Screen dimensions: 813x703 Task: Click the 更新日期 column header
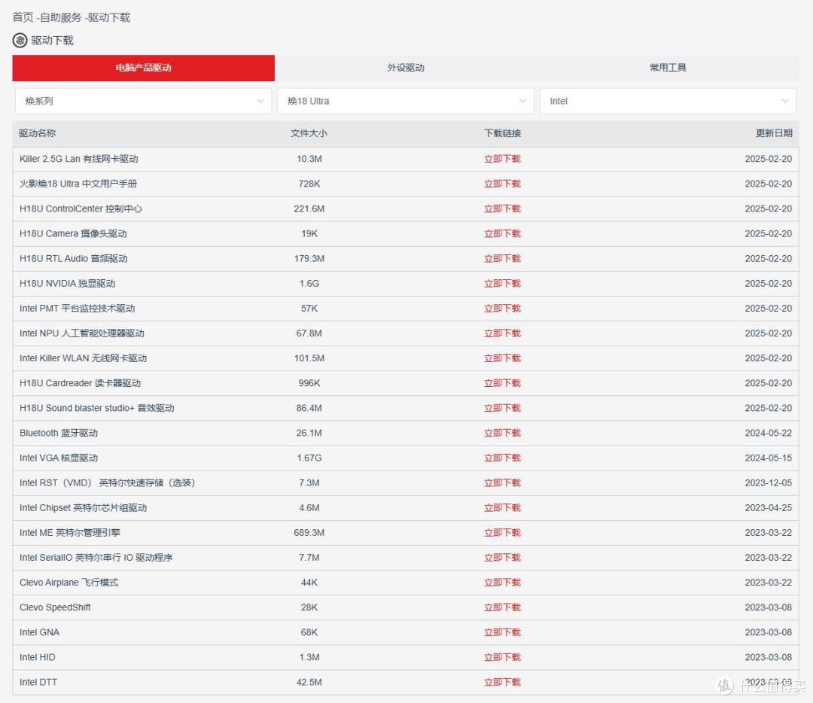click(x=774, y=133)
